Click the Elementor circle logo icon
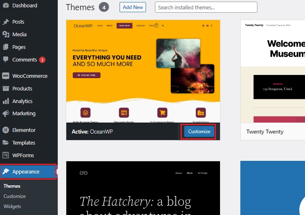 [x=6, y=130]
